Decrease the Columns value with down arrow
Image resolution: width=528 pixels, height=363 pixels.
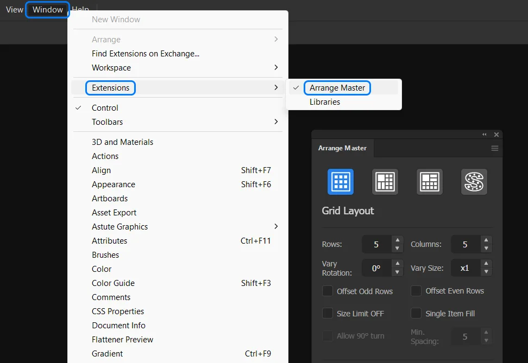pos(486,249)
